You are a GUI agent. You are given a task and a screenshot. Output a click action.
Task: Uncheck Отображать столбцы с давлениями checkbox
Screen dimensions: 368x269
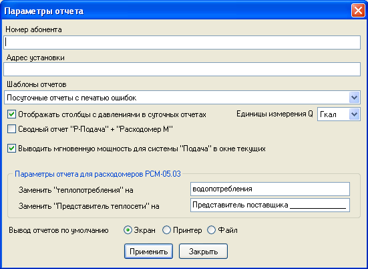point(11,114)
